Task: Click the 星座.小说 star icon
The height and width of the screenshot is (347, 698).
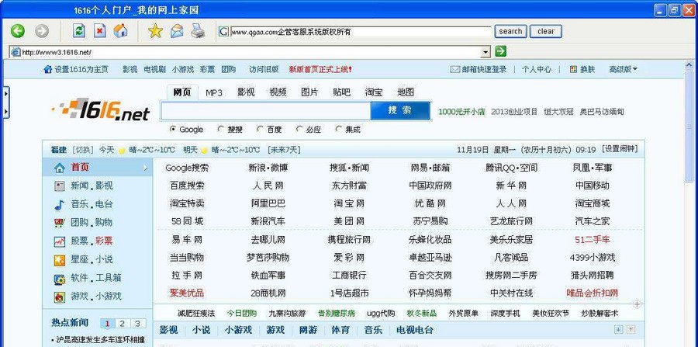Action: coord(59,260)
